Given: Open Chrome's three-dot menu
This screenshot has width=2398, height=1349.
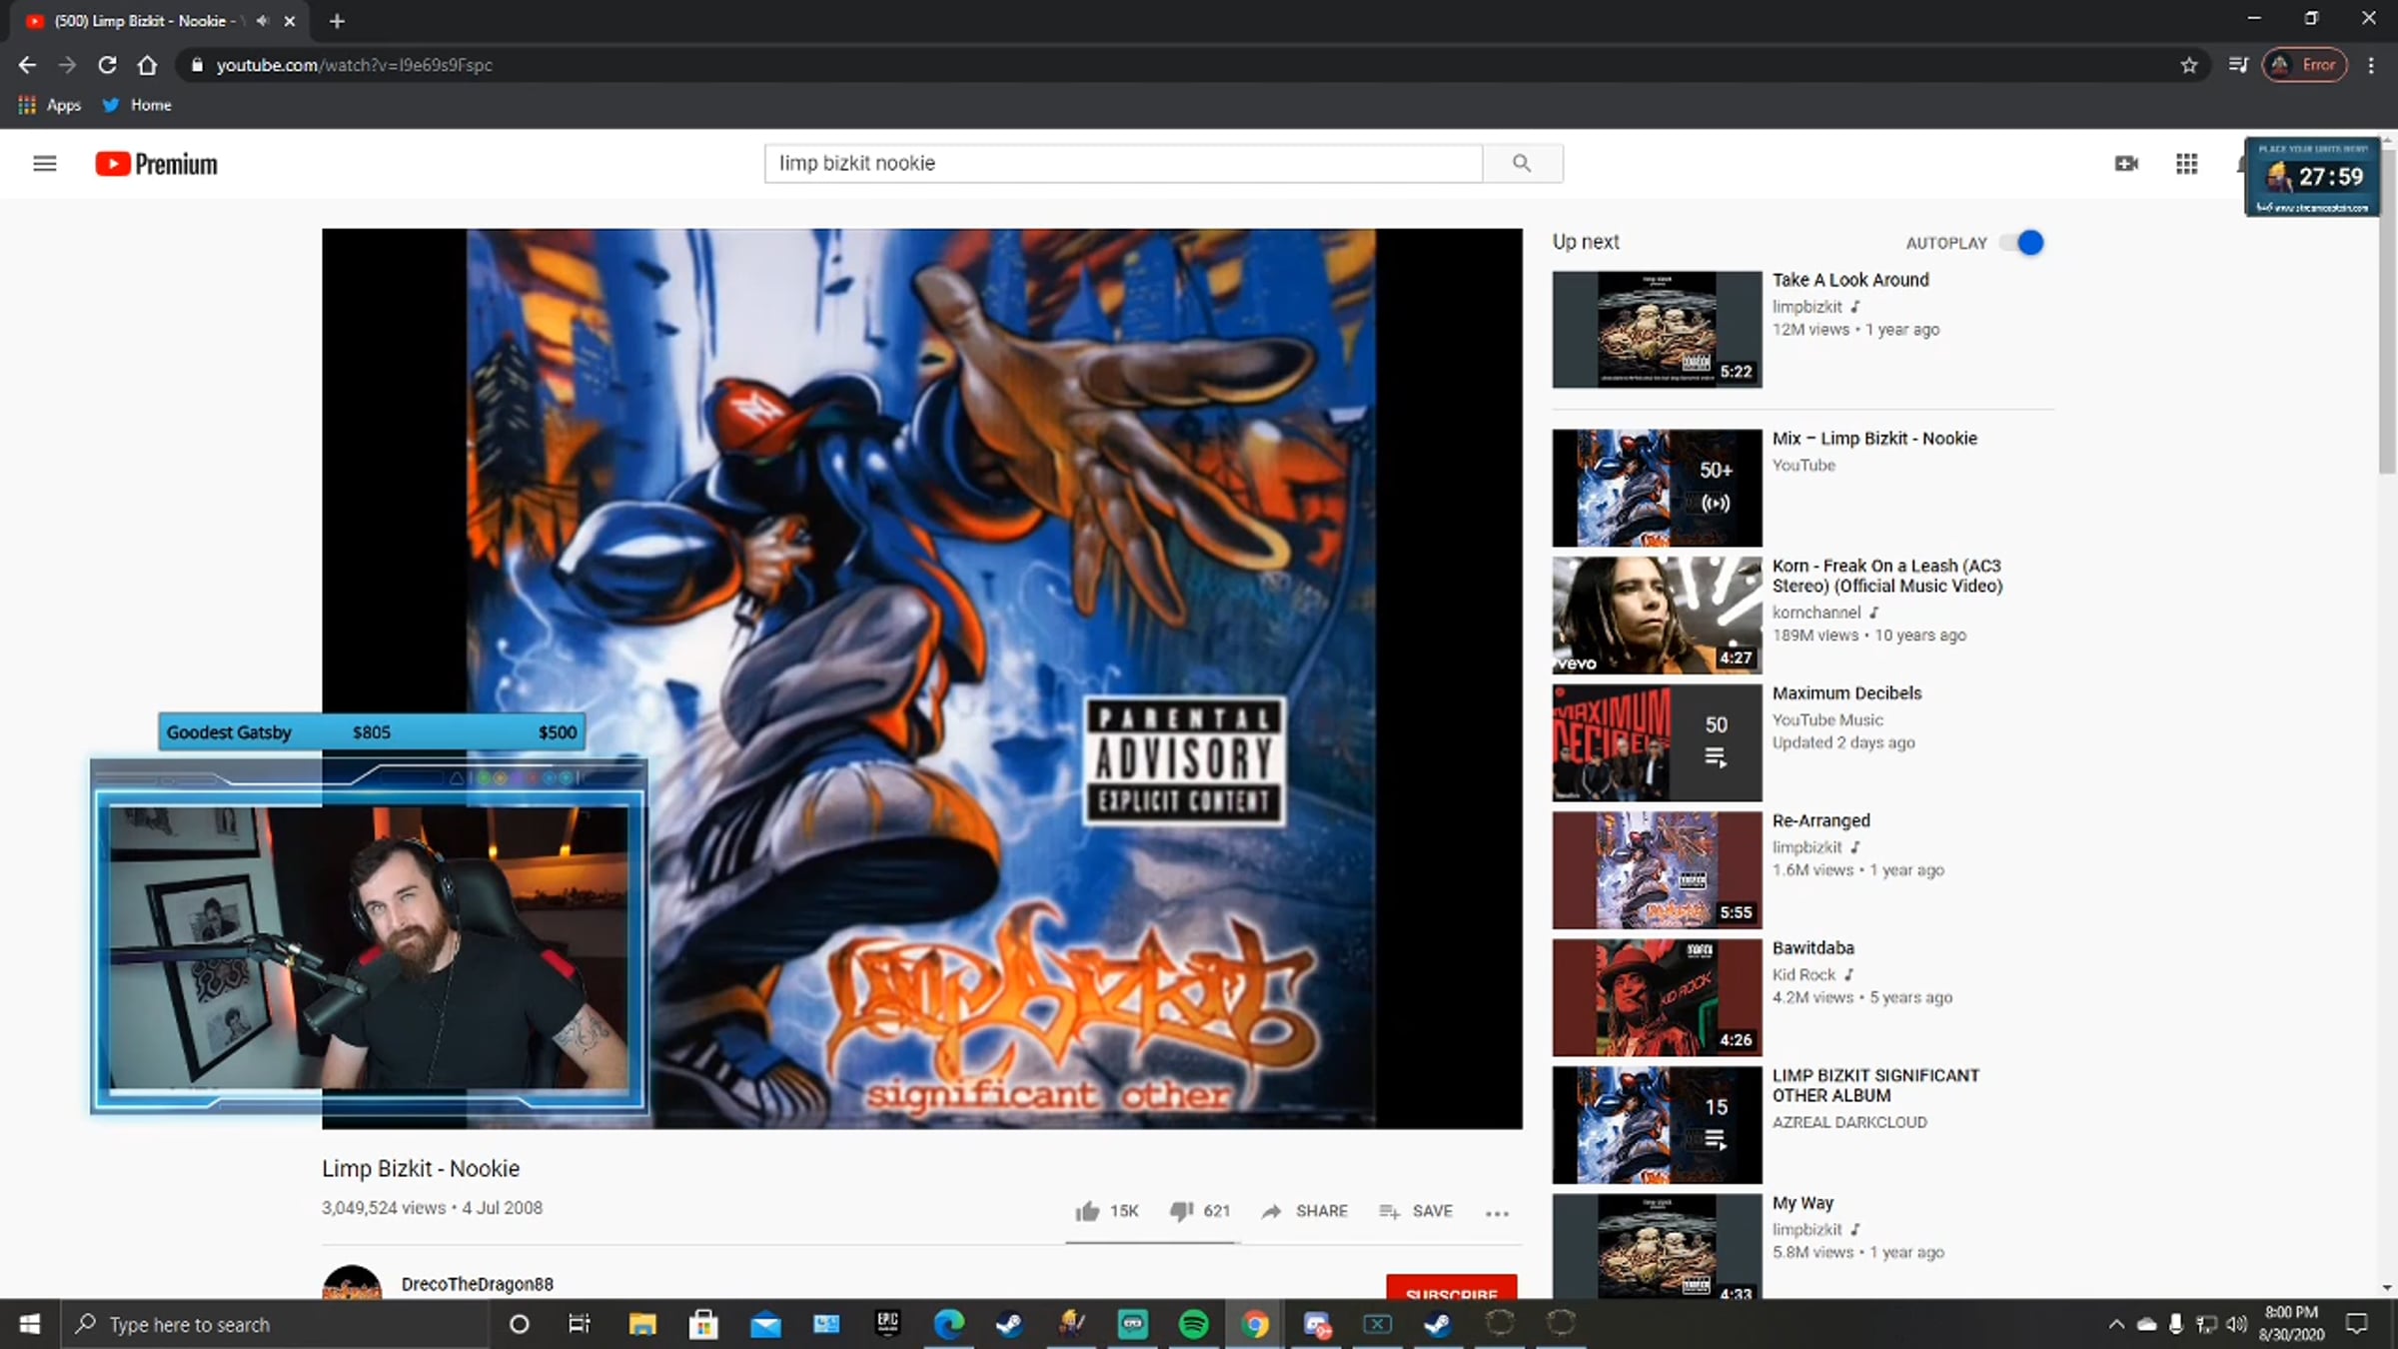Looking at the screenshot, I should [2371, 65].
